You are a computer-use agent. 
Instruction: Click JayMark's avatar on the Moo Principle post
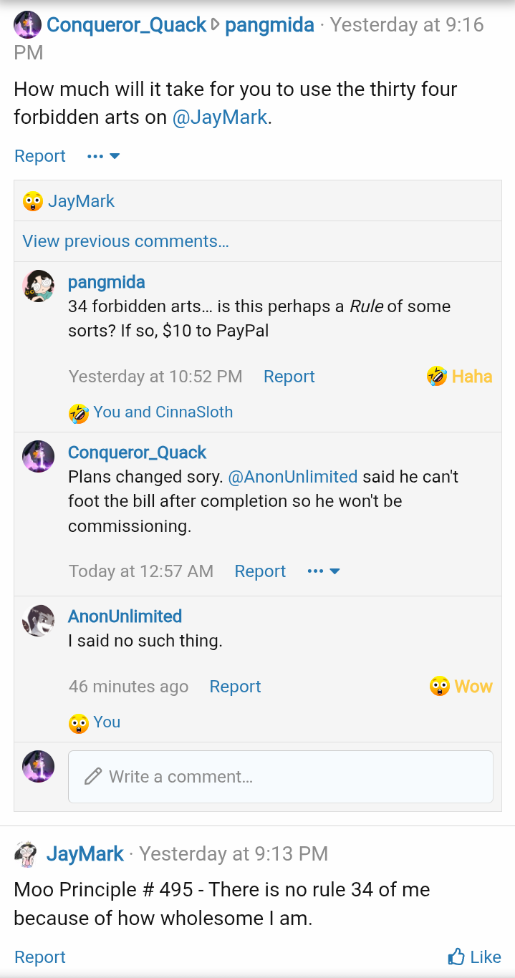pyautogui.click(x=24, y=853)
